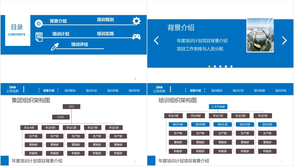Click the gear icon next to 培训规划
This screenshot has width=294, height=166.
click(x=136, y=21)
